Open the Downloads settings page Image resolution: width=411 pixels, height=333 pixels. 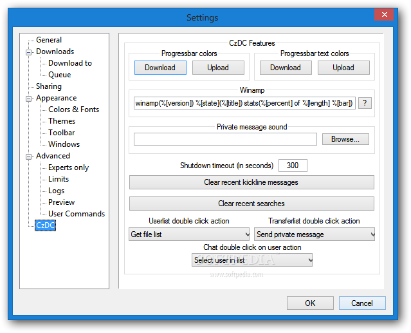point(55,52)
